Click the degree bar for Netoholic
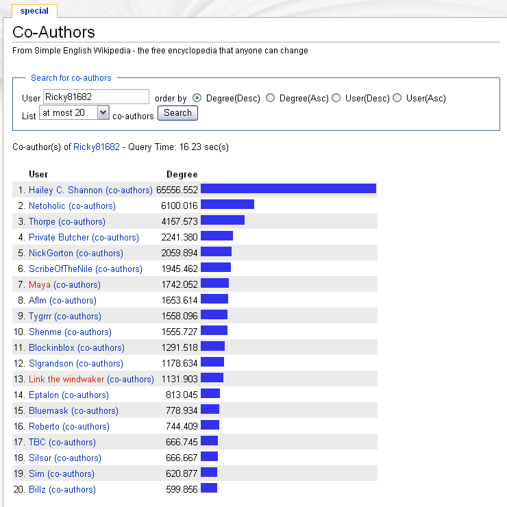507x507 pixels. (227, 204)
